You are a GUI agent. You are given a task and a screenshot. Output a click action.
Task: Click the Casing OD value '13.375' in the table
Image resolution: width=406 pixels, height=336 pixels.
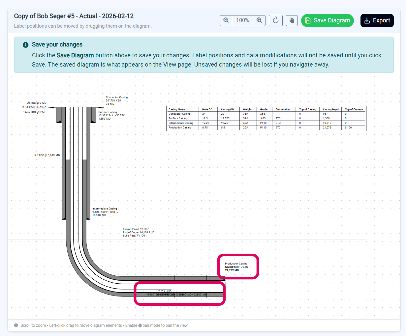[x=225, y=118]
